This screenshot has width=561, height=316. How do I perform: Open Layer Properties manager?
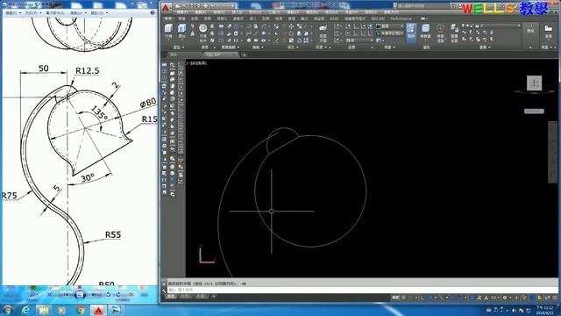coord(454,33)
